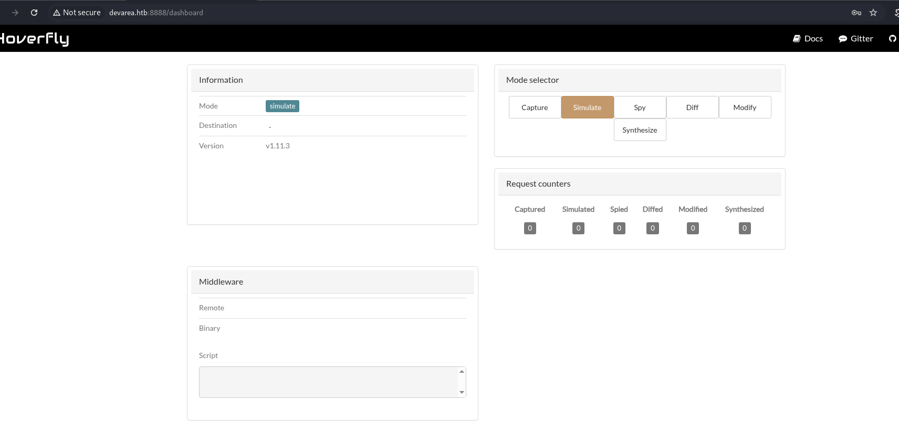Click the script area scroll down arrow

coord(462,392)
